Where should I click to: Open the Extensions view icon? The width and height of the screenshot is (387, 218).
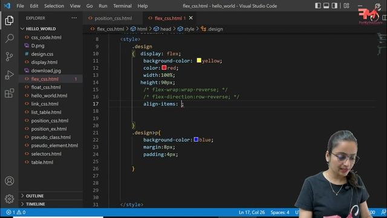pyautogui.click(x=9, y=93)
